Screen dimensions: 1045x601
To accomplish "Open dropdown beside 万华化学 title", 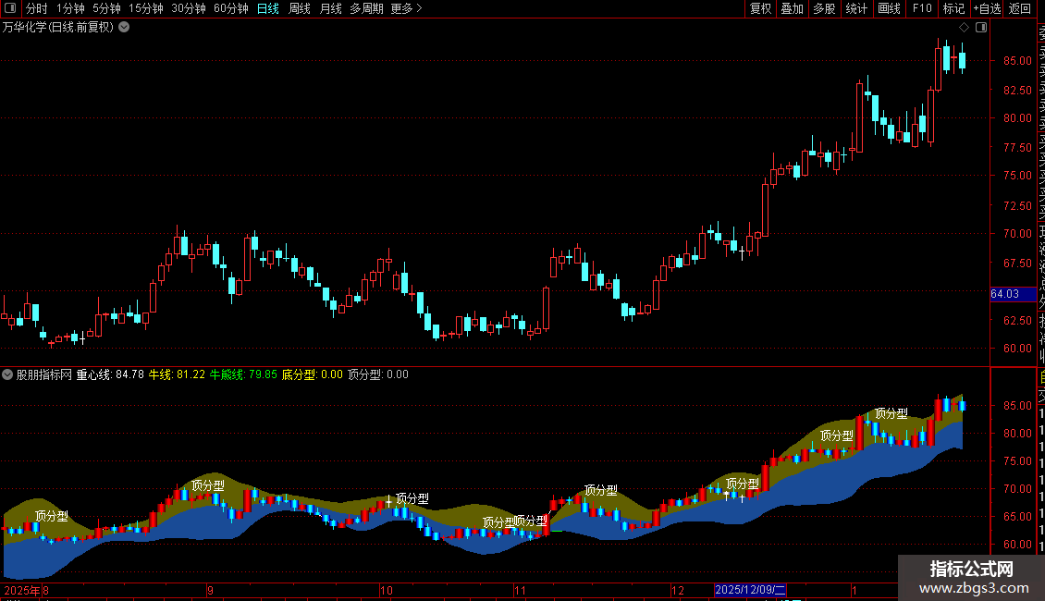I will click(x=124, y=28).
